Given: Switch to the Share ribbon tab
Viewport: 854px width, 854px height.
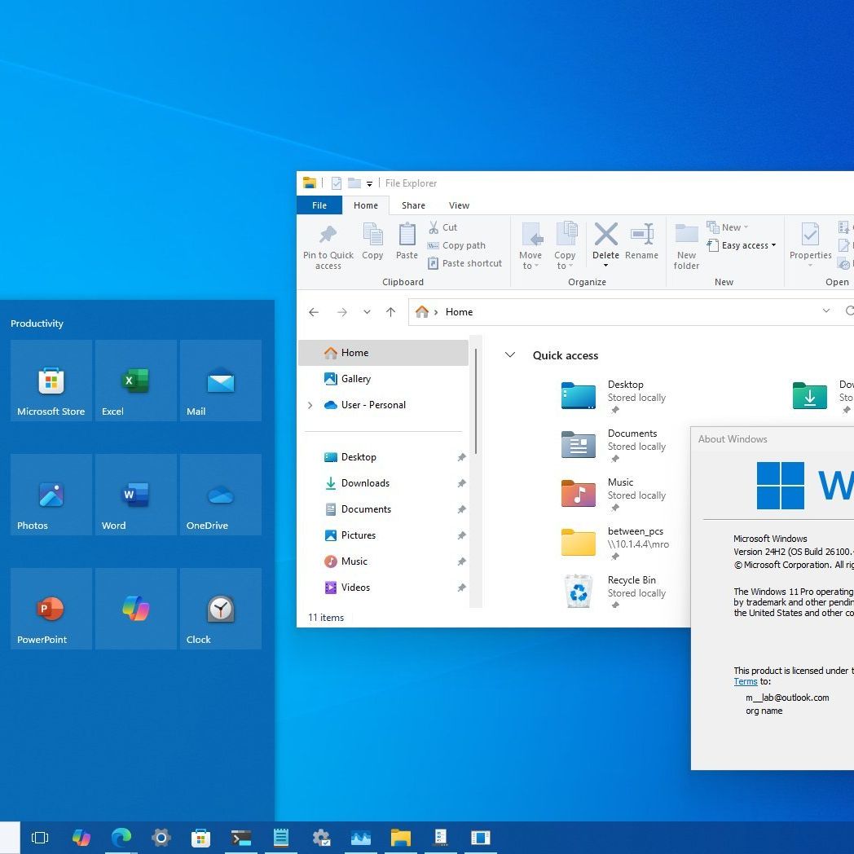Looking at the screenshot, I should 413,205.
